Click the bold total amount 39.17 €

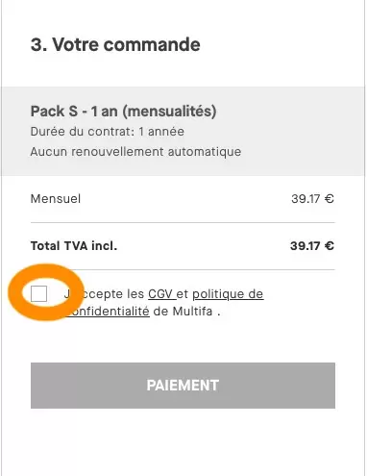coord(312,246)
